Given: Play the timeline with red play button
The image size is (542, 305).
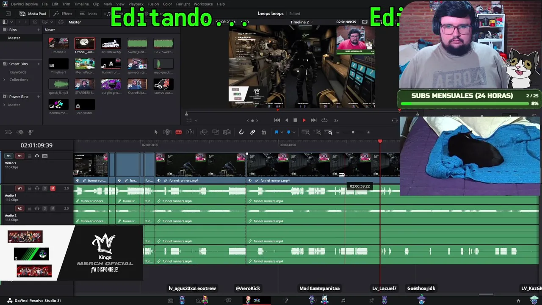Looking at the screenshot, I should click(304, 120).
